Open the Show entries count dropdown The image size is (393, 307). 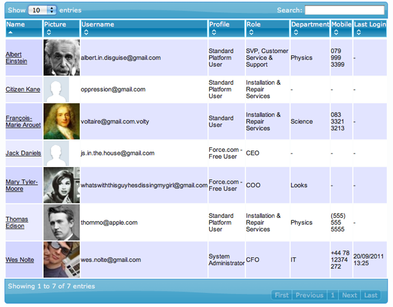[x=42, y=10]
